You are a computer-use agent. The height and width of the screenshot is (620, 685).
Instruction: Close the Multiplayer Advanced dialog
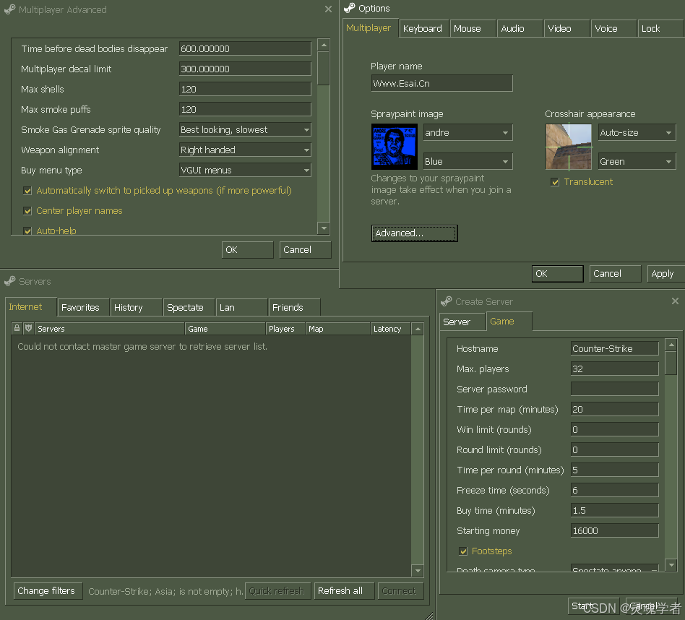(x=328, y=9)
